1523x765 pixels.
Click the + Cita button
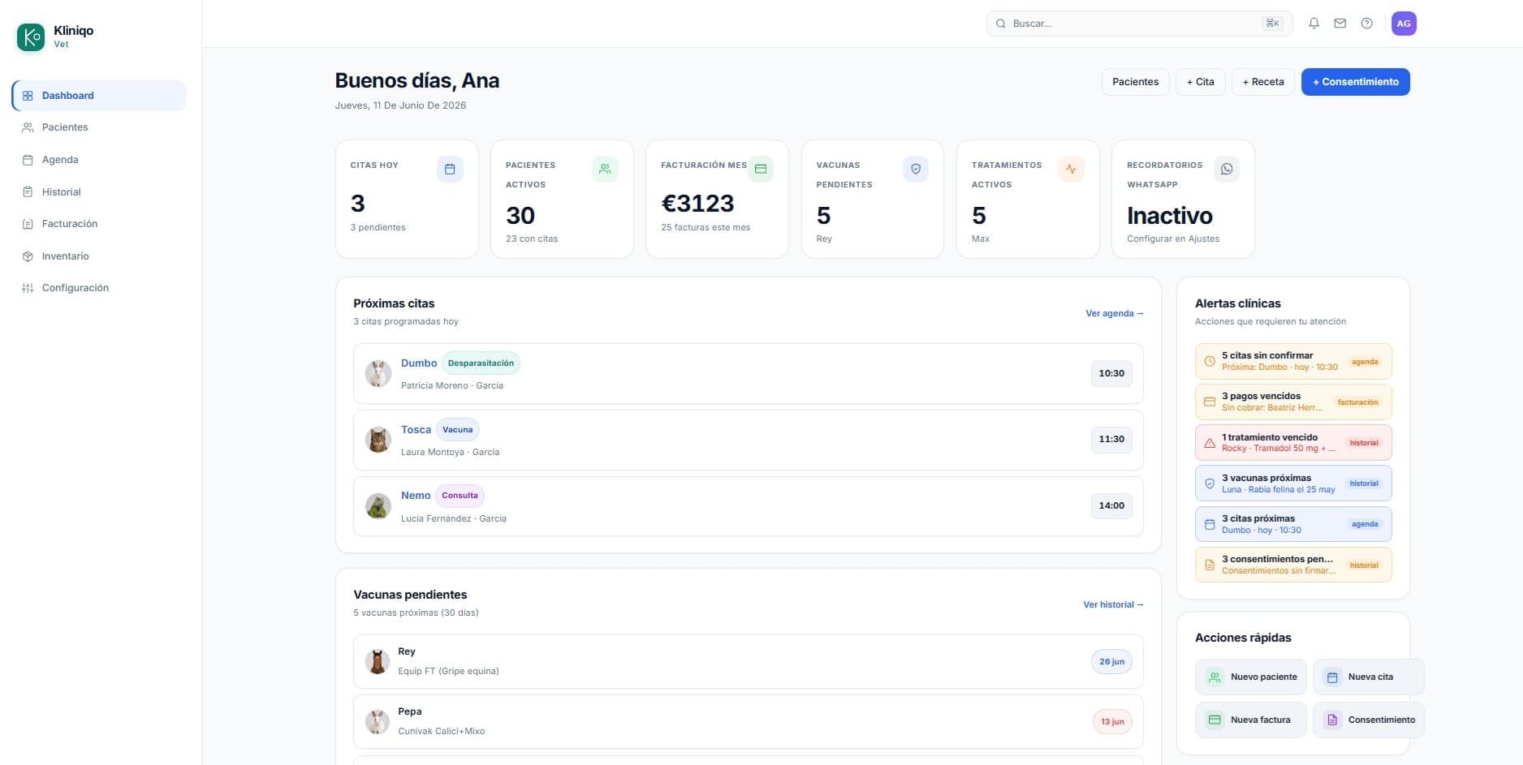pos(1201,82)
